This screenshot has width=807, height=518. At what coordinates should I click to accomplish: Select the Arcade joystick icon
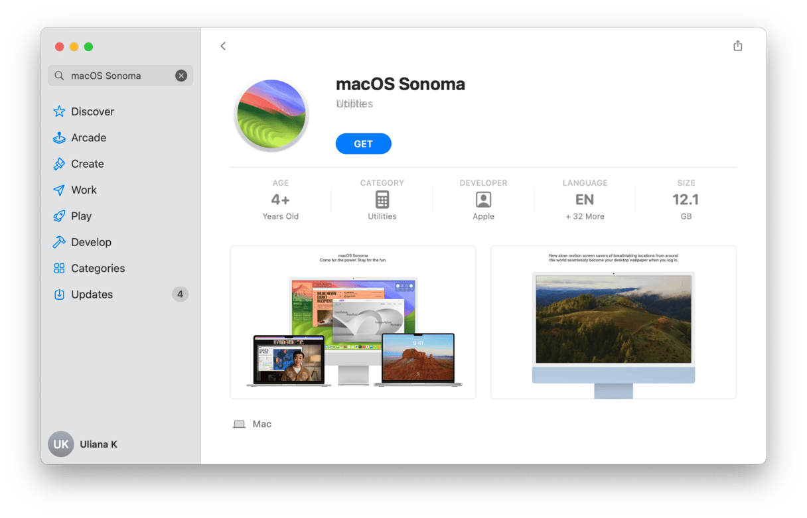[x=59, y=138]
